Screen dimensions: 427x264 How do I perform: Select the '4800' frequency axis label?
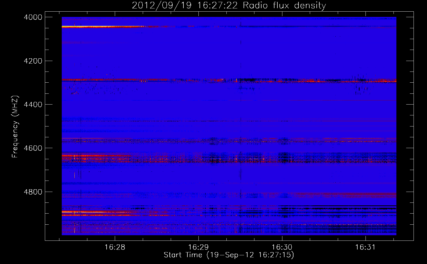pyautogui.click(x=33, y=192)
